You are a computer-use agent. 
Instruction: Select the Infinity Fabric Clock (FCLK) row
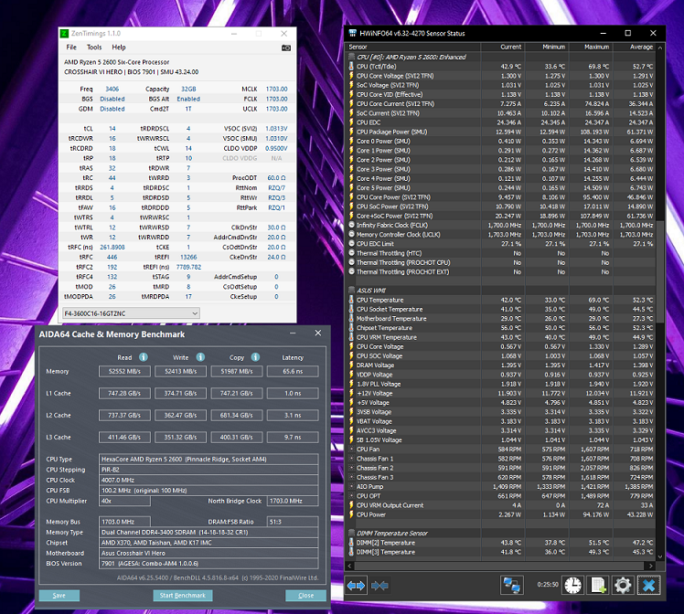pos(501,226)
